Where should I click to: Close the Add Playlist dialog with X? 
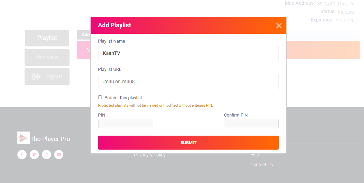279,26
